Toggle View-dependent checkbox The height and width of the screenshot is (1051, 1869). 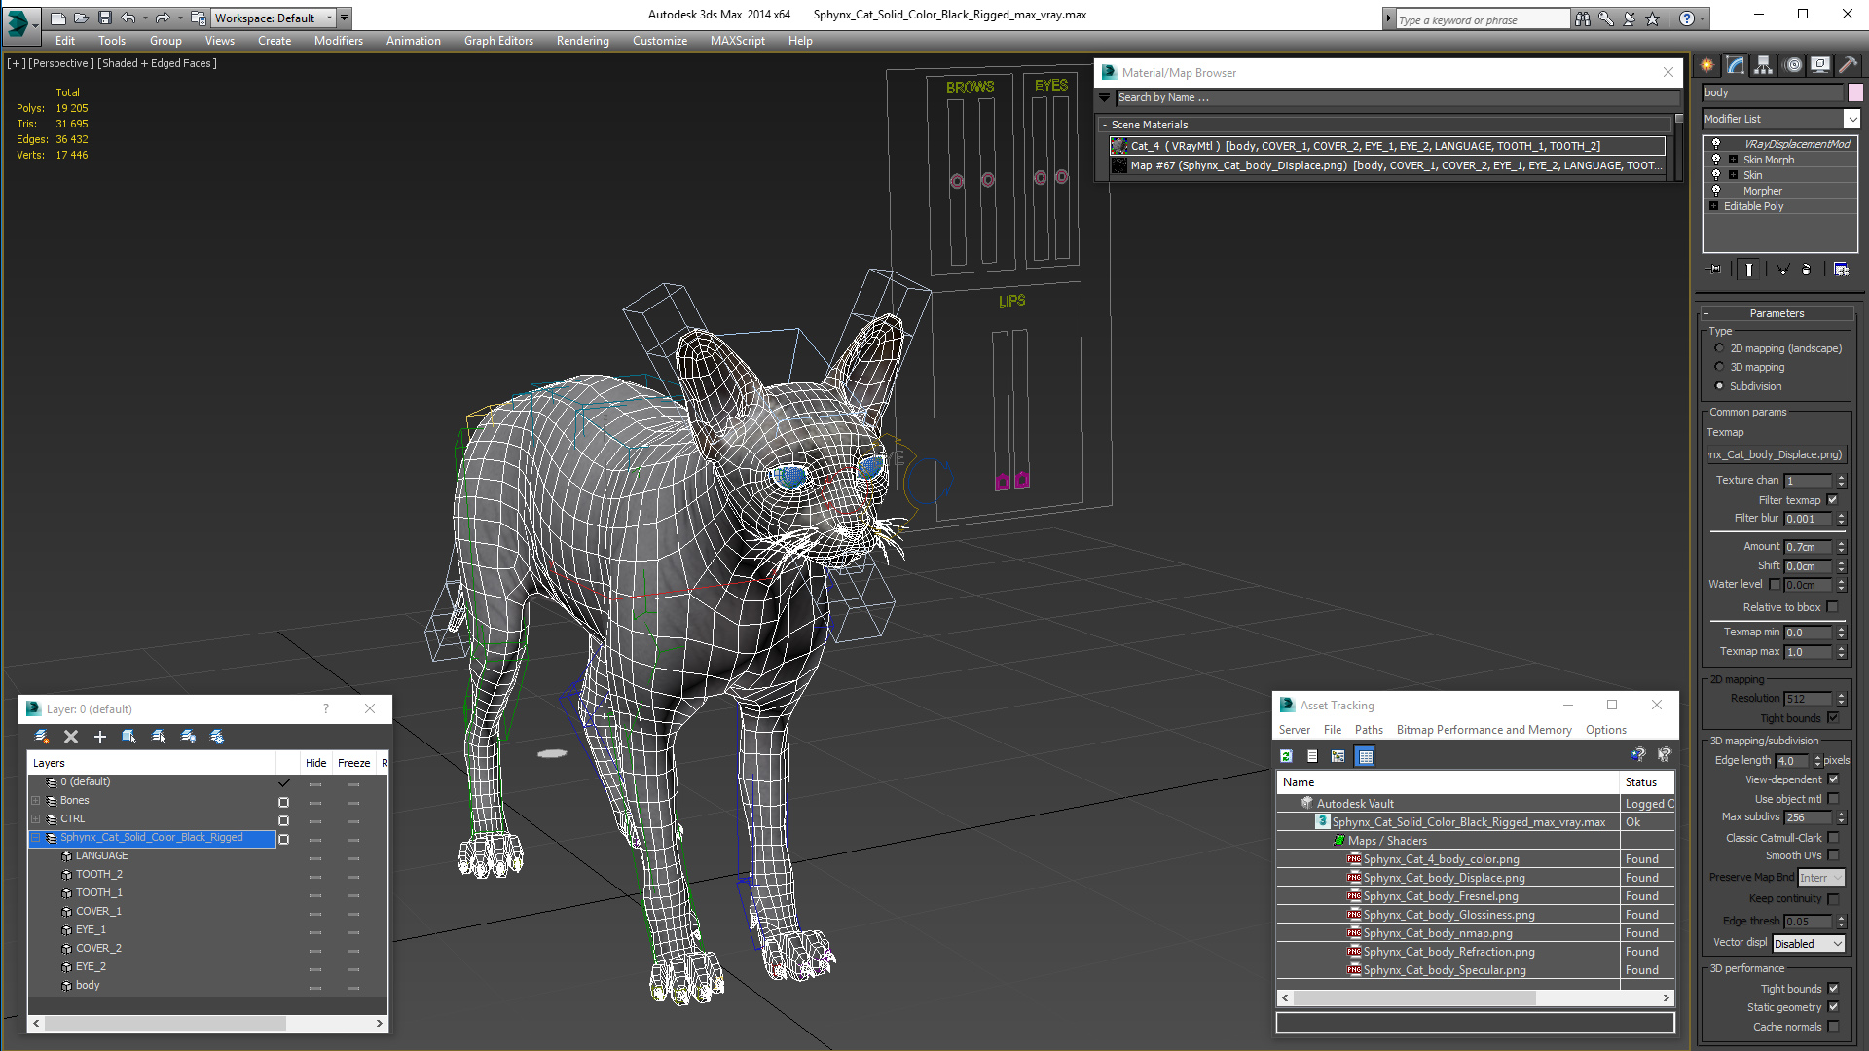[1834, 779]
